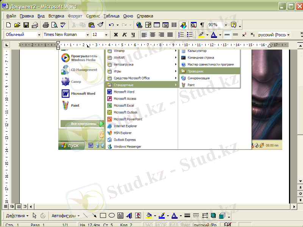Expand the style dropdown showing Обычный
This screenshot has height=227, width=303.
(x=39, y=35)
